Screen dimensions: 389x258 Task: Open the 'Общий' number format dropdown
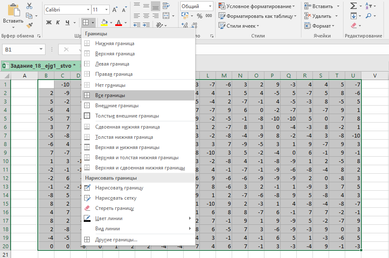click(x=210, y=6)
